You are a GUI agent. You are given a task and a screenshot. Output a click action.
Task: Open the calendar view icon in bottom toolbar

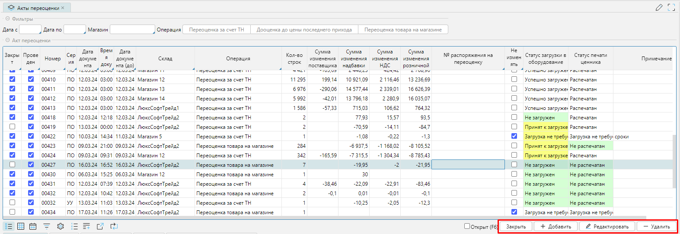click(x=33, y=226)
